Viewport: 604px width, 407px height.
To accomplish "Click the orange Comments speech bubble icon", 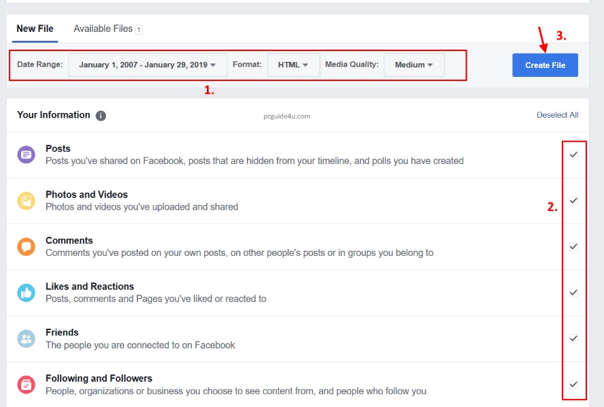I will (26, 246).
